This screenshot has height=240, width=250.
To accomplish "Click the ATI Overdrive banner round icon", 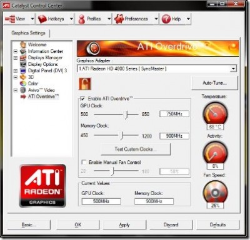I will click(93, 49).
